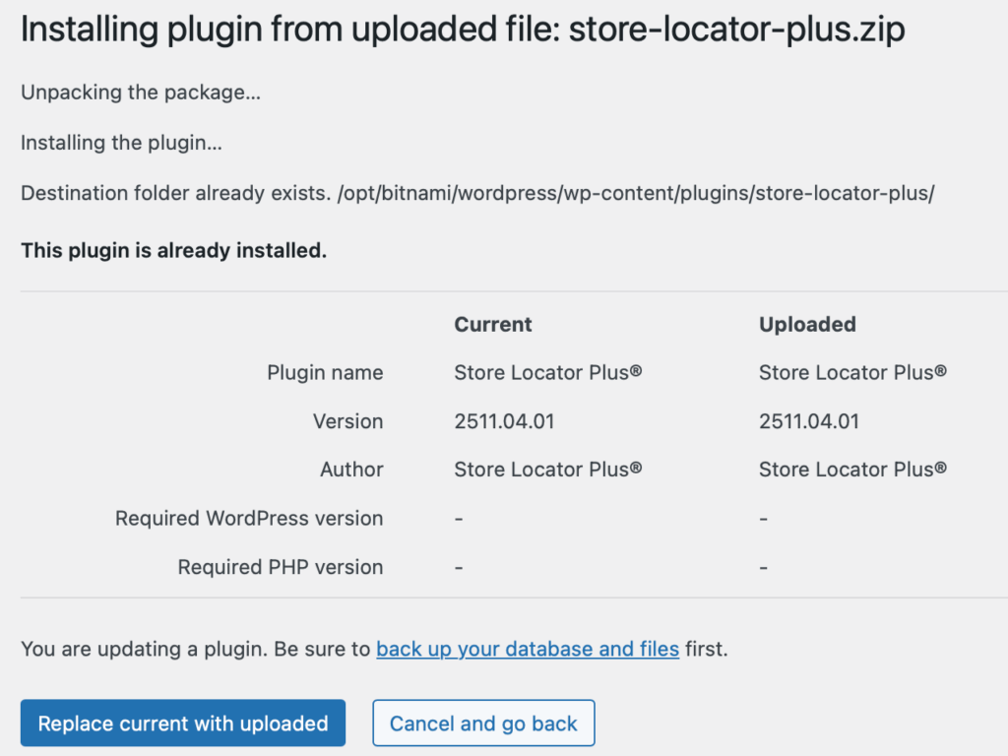Click the plugin name value under Uploaded

click(852, 373)
